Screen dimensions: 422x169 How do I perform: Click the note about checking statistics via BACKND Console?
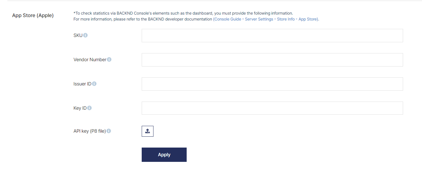(x=183, y=13)
